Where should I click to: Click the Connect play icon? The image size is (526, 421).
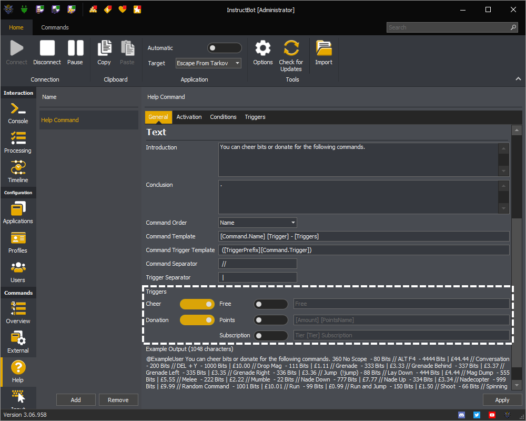coord(16,48)
